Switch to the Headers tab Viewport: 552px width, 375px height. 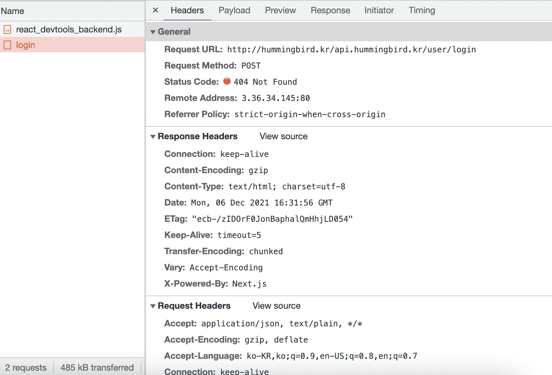point(187,10)
